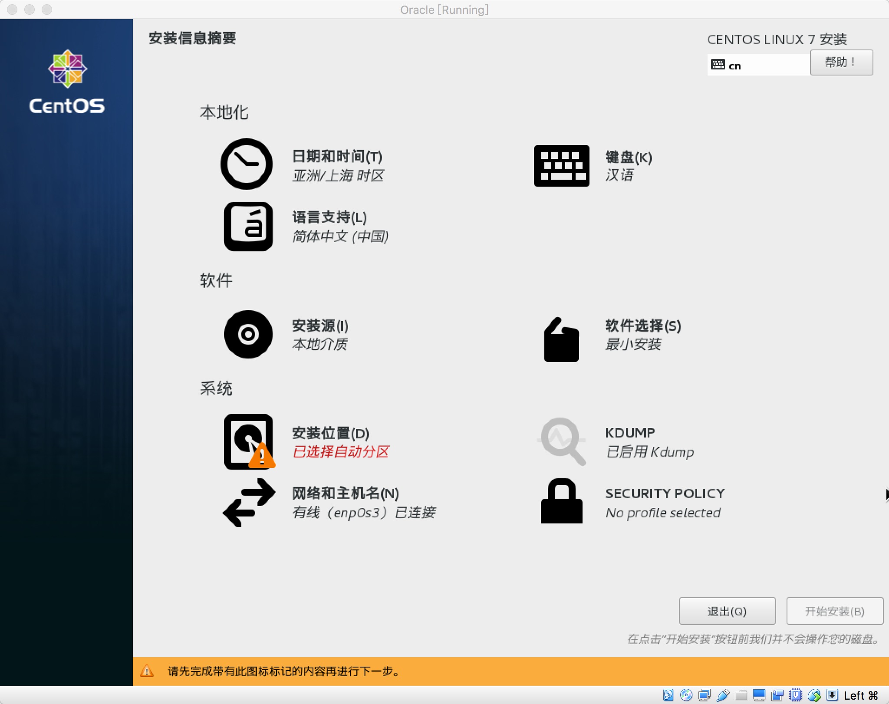Click VirtualBox video capture status icon
The height and width of the screenshot is (704, 889).
pyautogui.click(x=777, y=695)
